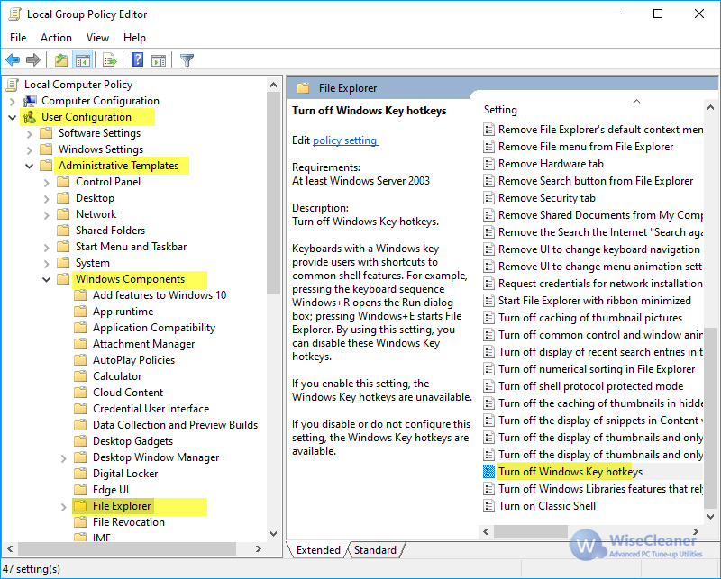The height and width of the screenshot is (579, 721).
Task: Click the Turn on Classic Shell policy icon
Action: coord(488,506)
